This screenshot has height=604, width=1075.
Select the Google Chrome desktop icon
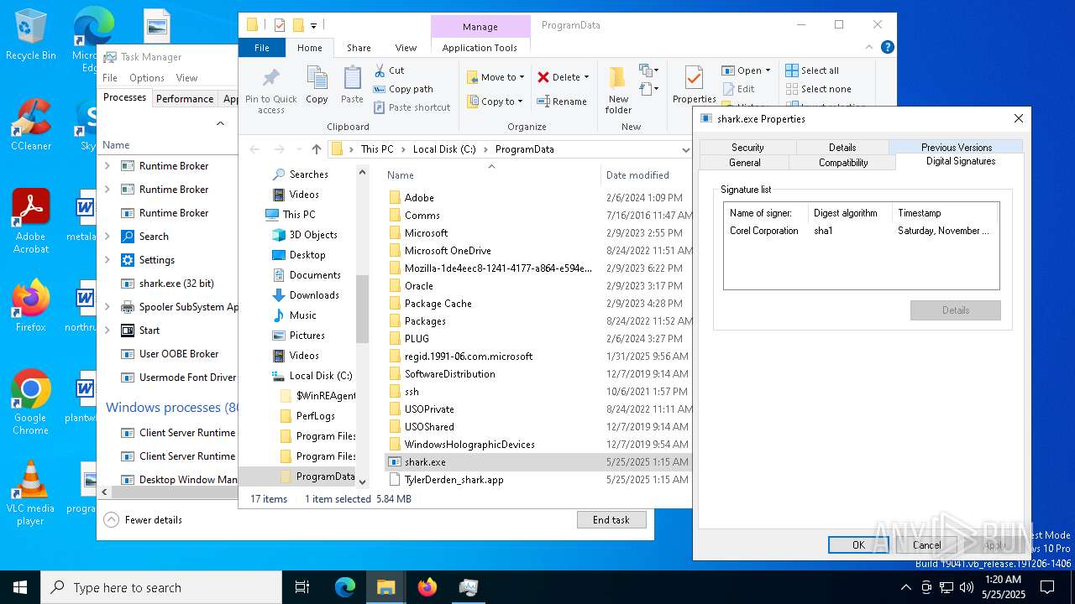tap(30, 403)
